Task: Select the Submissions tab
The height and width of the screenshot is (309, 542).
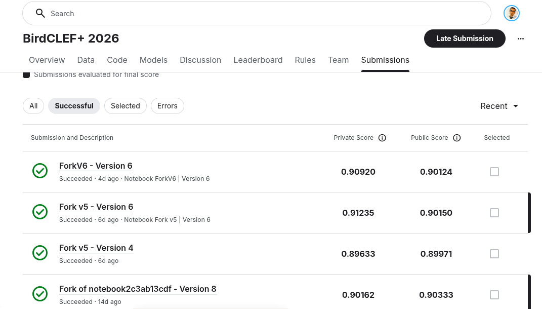Action: tap(385, 60)
